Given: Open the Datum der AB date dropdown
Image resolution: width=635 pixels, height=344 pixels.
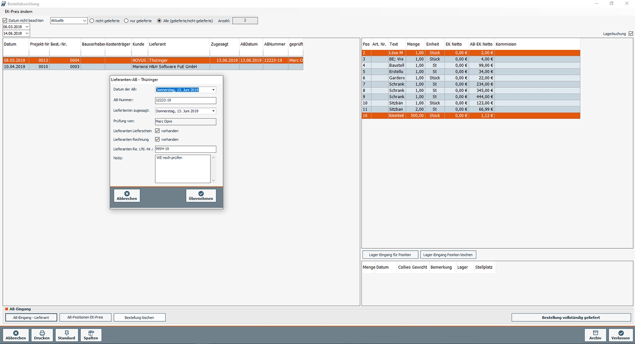Looking at the screenshot, I should pos(213,89).
